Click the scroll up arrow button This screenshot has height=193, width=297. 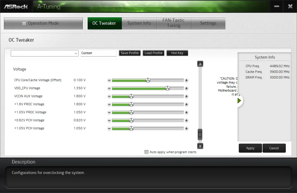pos(200,64)
